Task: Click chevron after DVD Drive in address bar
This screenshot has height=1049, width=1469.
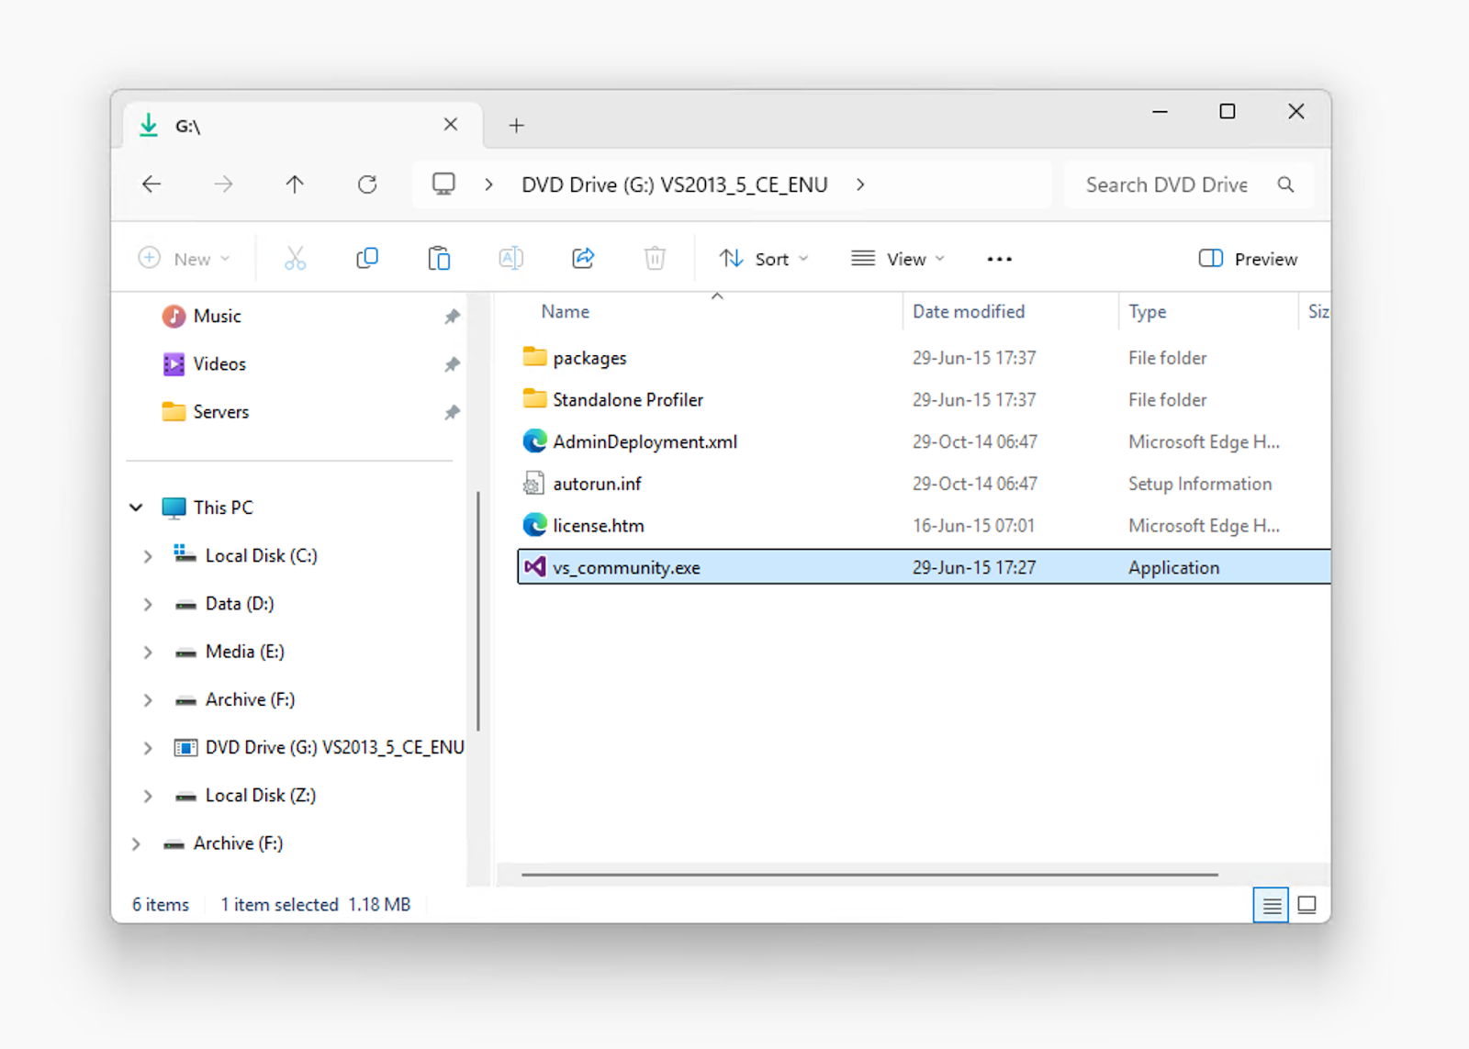Action: tap(860, 184)
